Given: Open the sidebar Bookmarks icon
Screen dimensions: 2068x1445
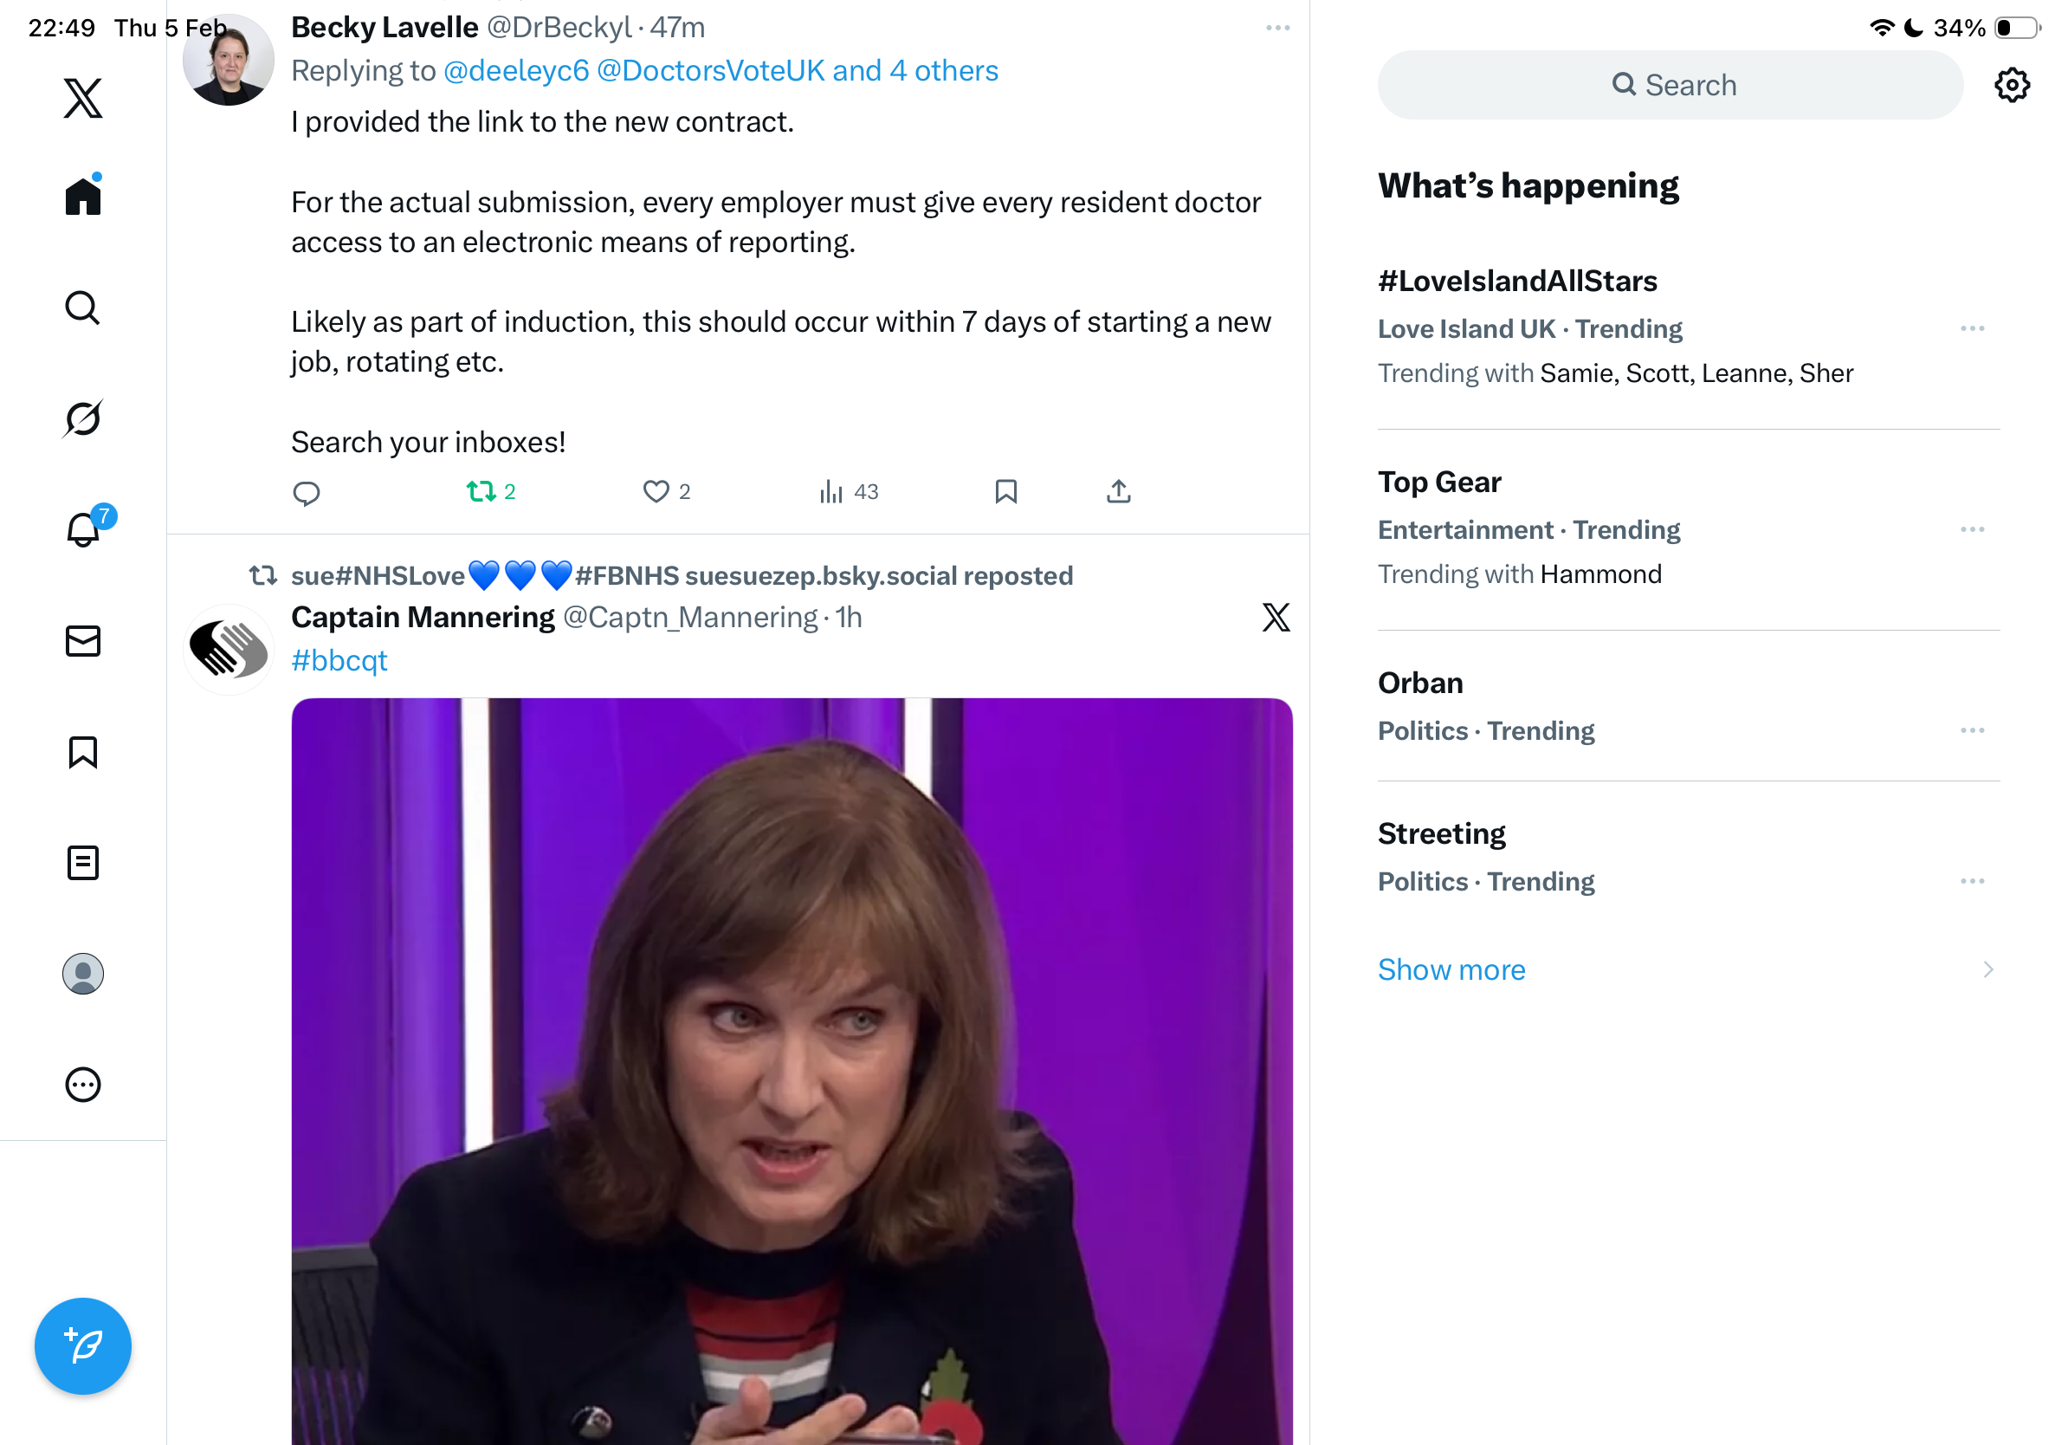Looking at the screenshot, I should pyautogui.click(x=83, y=752).
